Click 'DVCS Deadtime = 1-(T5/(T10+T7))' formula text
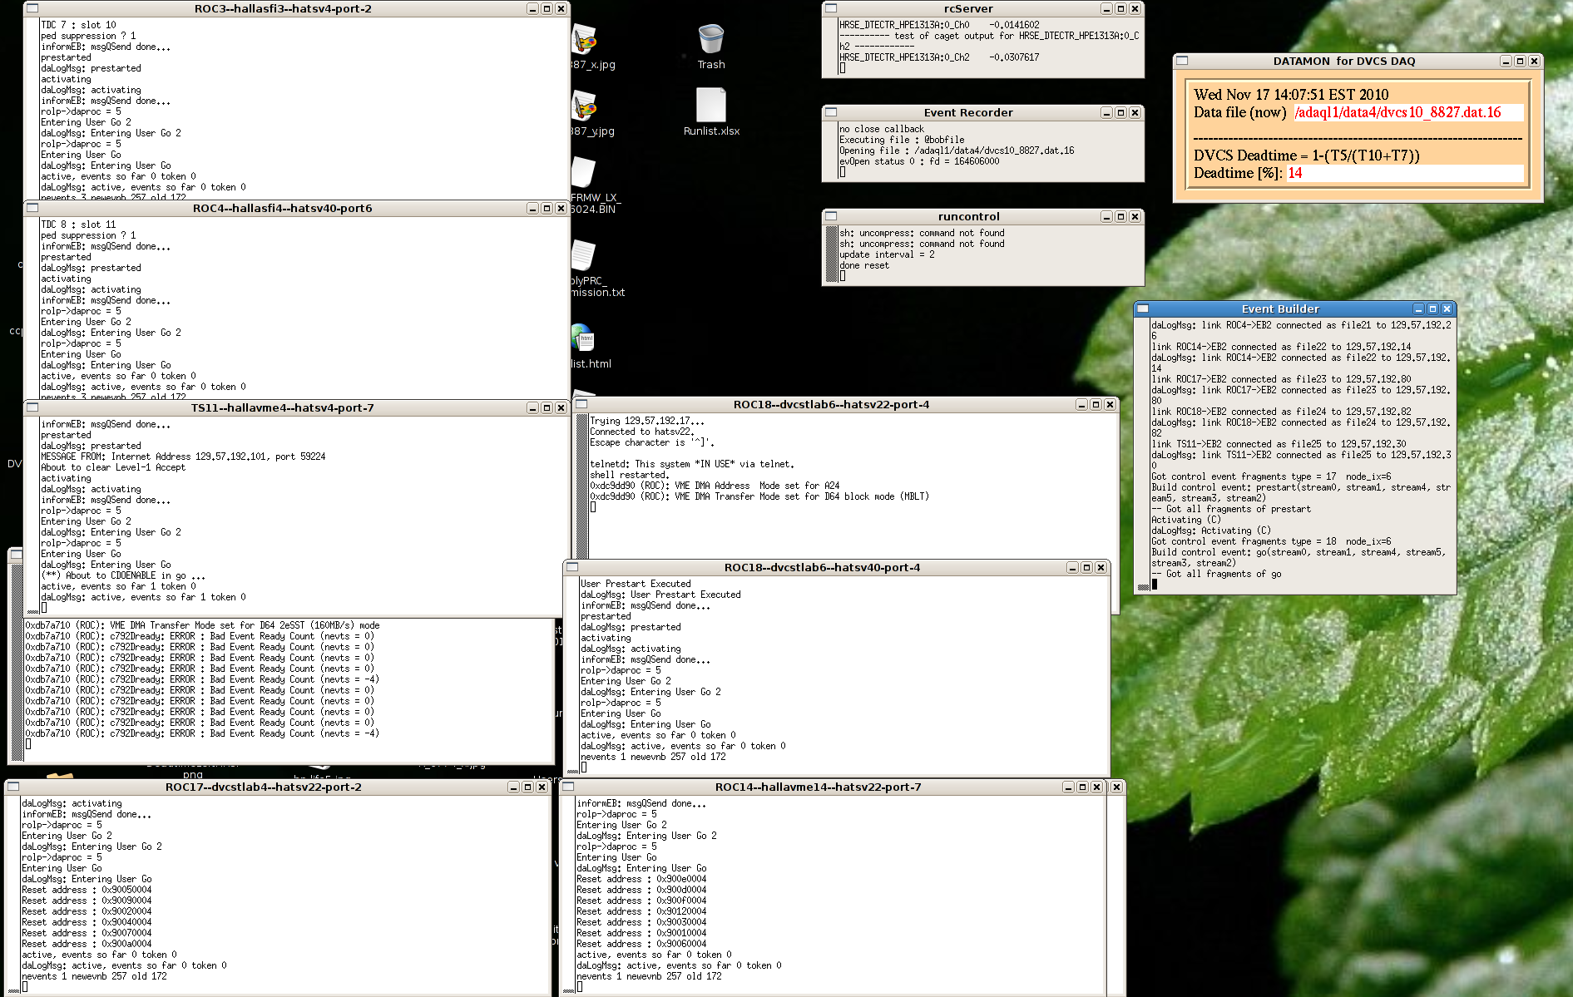The image size is (1573, 997). pos(1306,155)
